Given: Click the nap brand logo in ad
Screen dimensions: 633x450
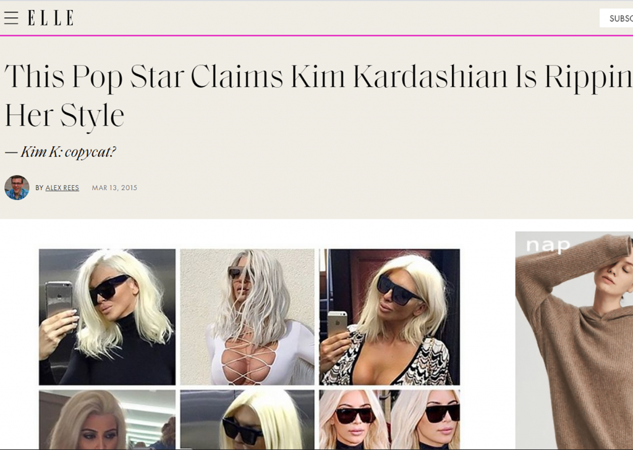Looking at the screenshot, I should [x=548, y=245].
